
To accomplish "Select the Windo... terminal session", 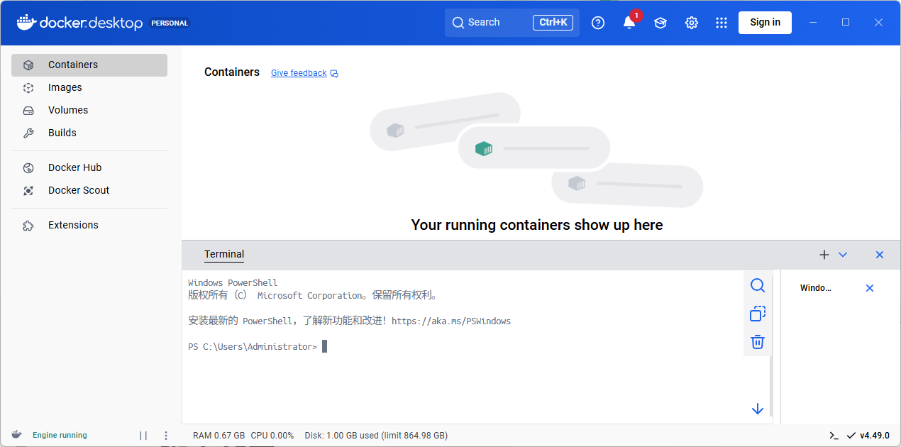I will [815, 288].
